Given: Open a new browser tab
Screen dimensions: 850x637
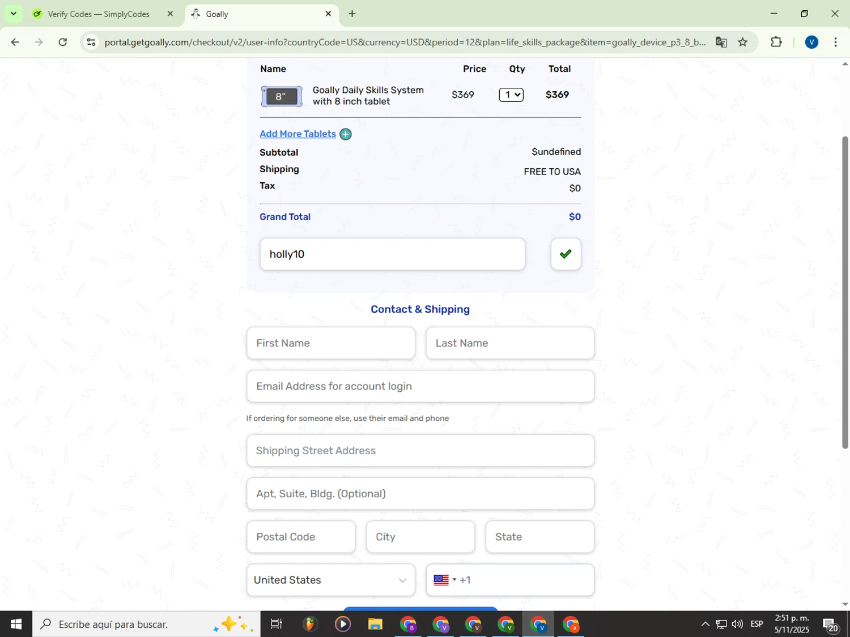Looking at the screenshot, I should click(x=352, y=14).
